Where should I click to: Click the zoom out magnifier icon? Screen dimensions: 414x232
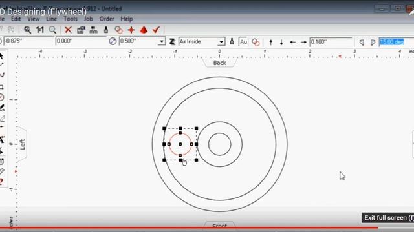[52, 30]
